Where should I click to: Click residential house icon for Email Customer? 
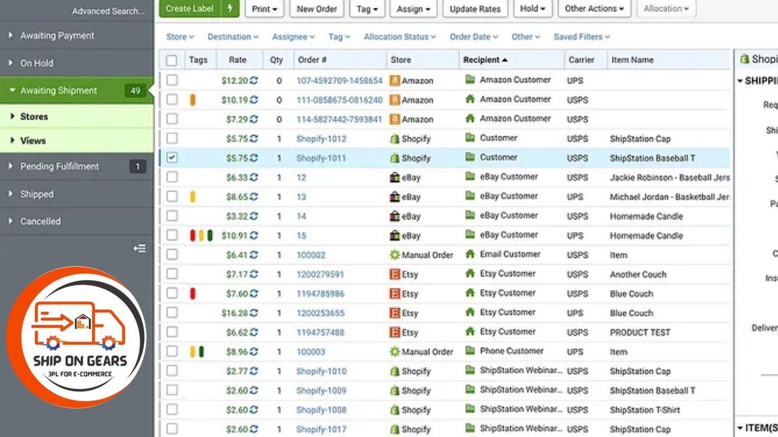click(470, 254)
